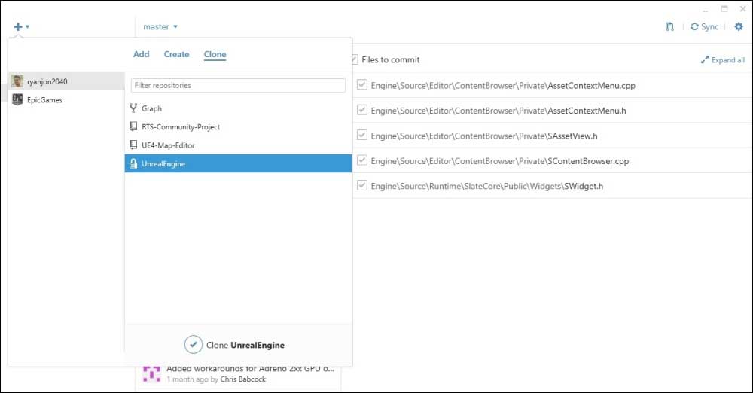
Task: Open the plus add repository menu
Action: tap(21, 27)
